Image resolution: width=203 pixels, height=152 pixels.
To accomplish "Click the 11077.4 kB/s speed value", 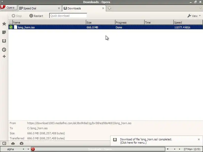I will (182, 27).
